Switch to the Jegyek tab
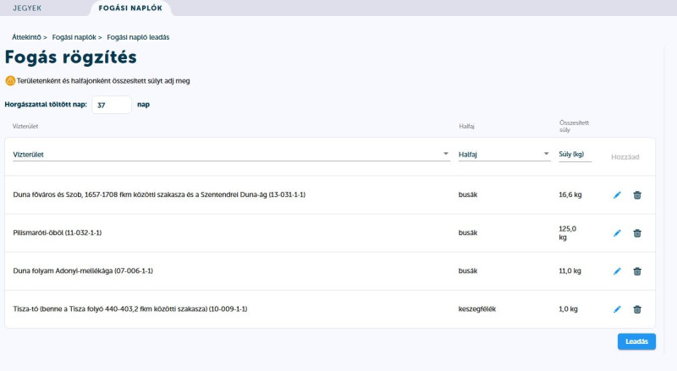Screen dimensions: 677x371 (27, 8)
